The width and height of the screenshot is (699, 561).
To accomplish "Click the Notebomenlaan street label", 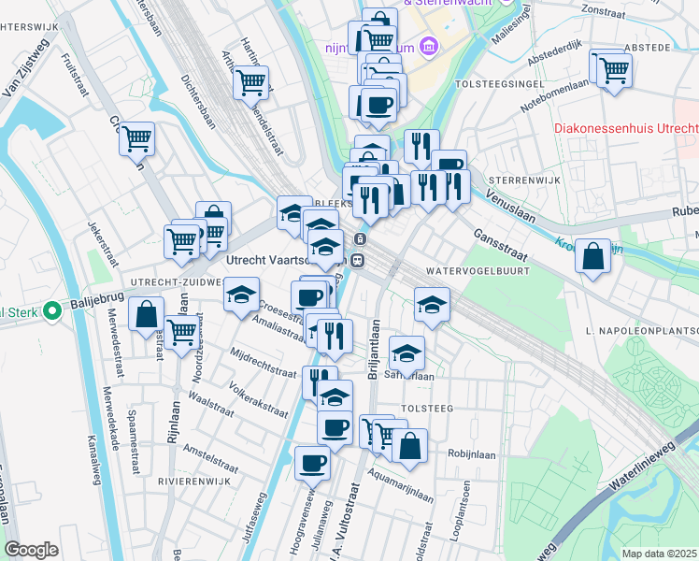I will [x=554, y=96].
